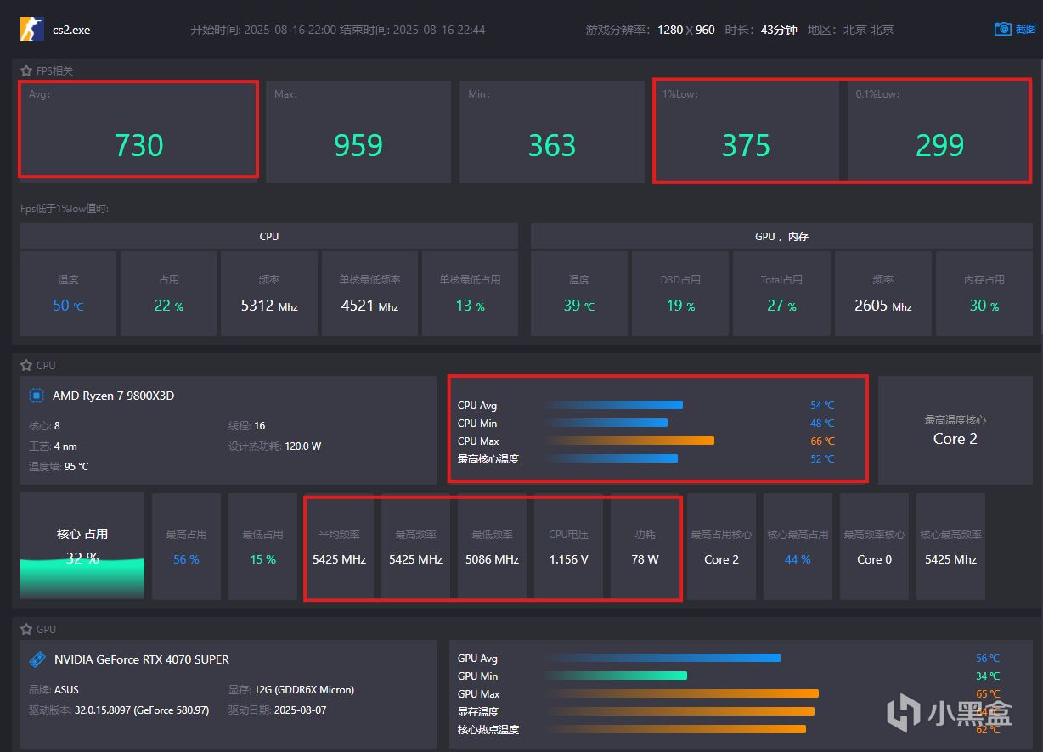Screen dimensions: 1043x752
Task: Select the Avg FPS 730 tile
Action: [138, 129]
